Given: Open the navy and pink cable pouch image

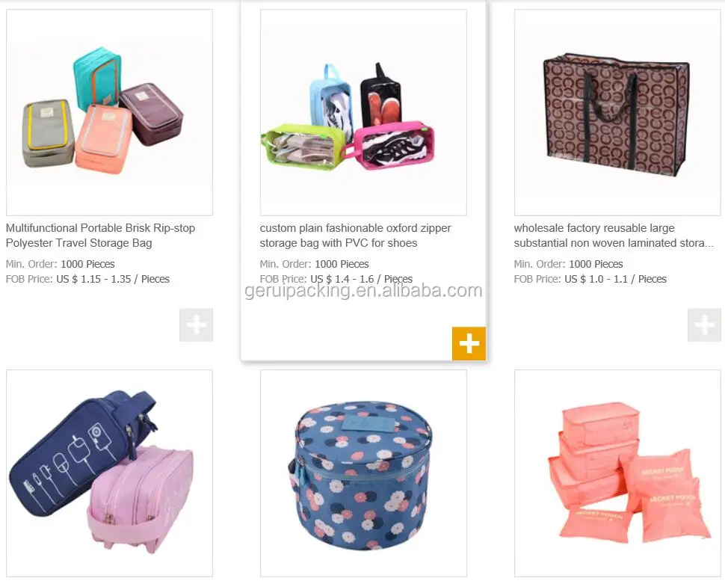Looking at the screenshot, I should [x=110, y=473].
